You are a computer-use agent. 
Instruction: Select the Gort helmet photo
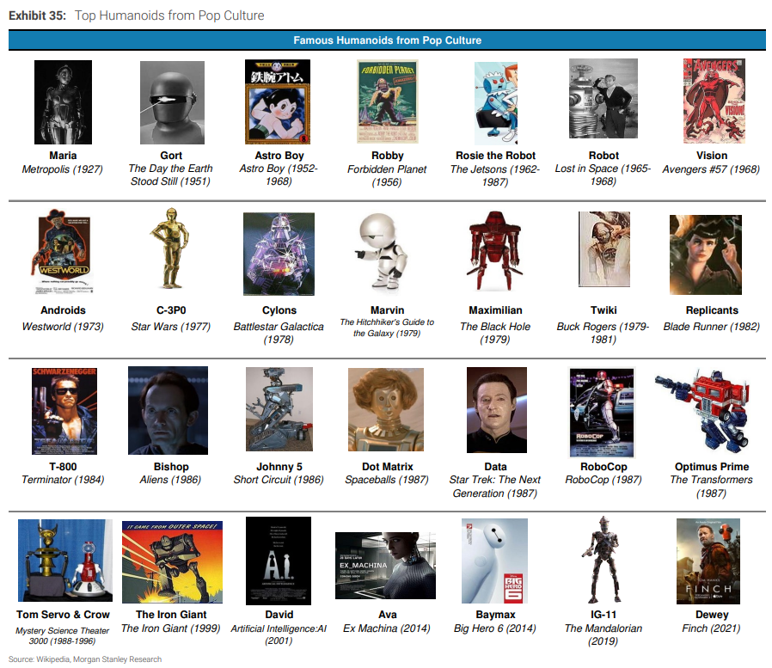(x=172, y=102)
